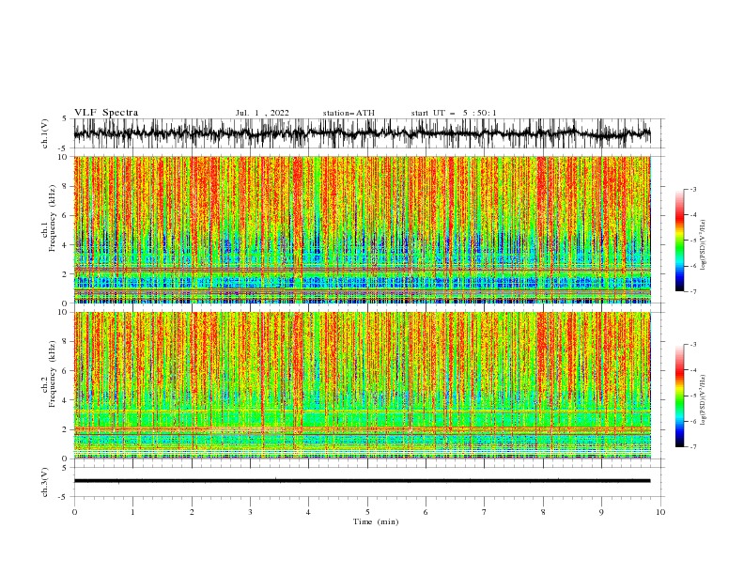
Task: Click the ch.2 'log(PSD)(V²/Hz)' colorbar label
Action: [703, 399]
